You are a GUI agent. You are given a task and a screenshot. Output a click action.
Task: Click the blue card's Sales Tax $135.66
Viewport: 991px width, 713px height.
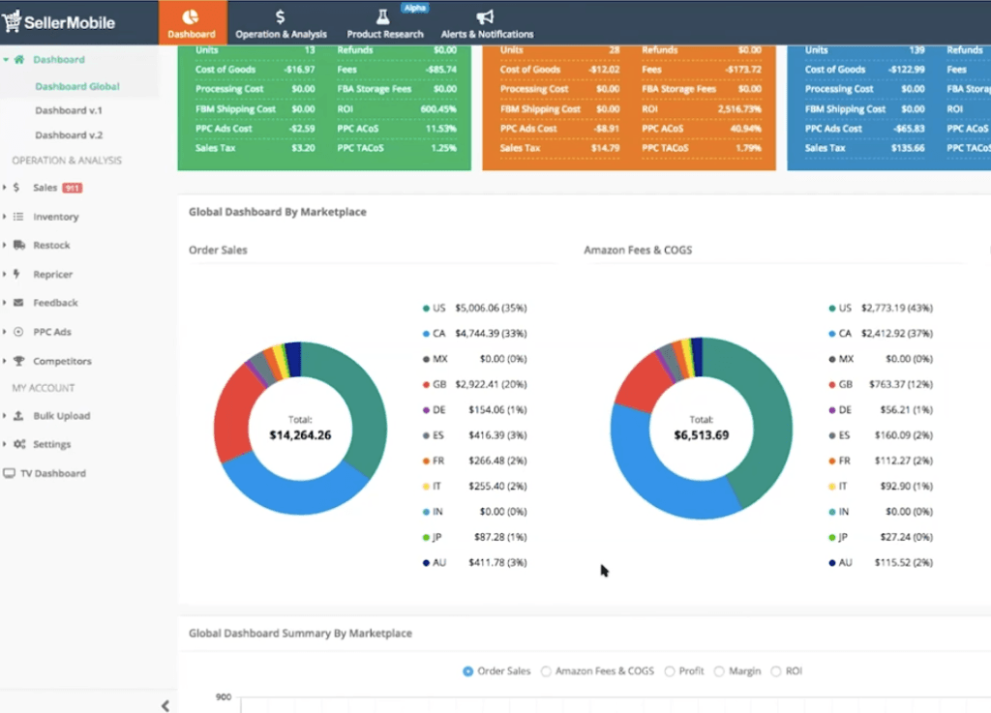pos(906,148)
